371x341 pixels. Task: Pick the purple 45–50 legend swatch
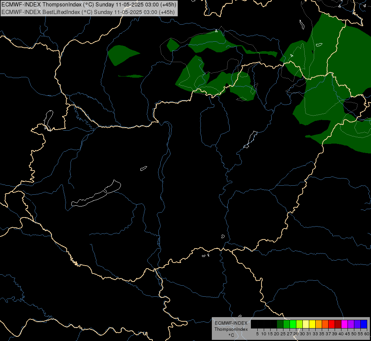[351, 324]
